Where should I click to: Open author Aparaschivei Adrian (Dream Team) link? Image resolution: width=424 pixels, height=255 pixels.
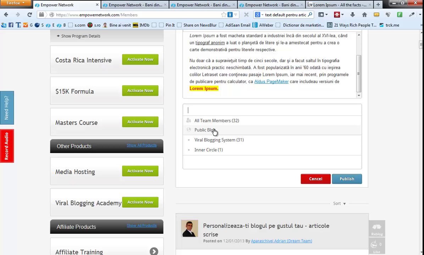pyautogui.click(x=281, y=241)
